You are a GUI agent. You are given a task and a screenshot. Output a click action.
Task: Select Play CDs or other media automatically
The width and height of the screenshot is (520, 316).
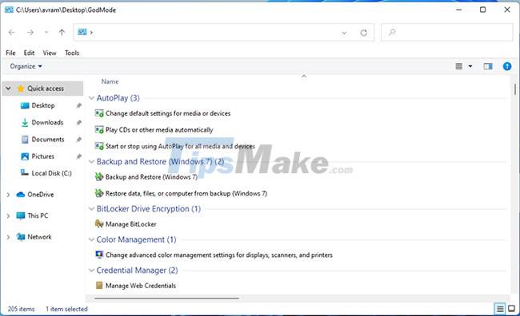[159, 130]
